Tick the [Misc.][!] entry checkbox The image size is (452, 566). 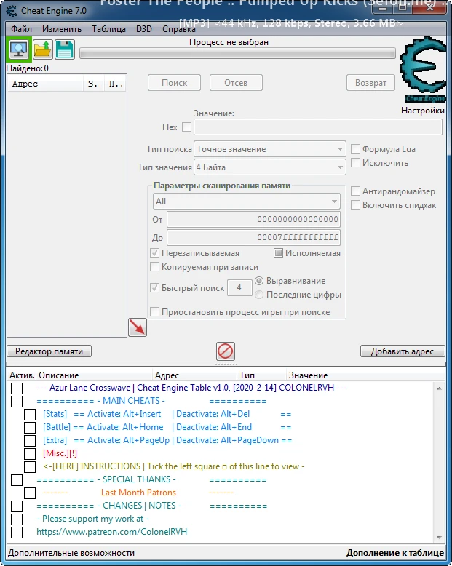point(30,453)
